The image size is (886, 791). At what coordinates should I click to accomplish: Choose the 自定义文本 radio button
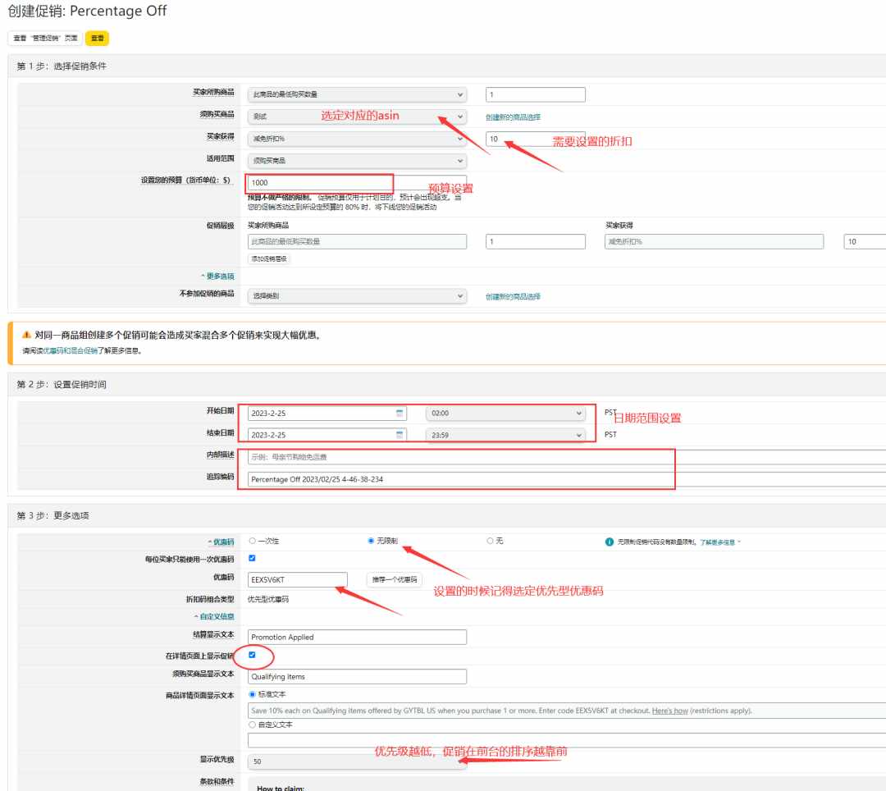point(252,725)
